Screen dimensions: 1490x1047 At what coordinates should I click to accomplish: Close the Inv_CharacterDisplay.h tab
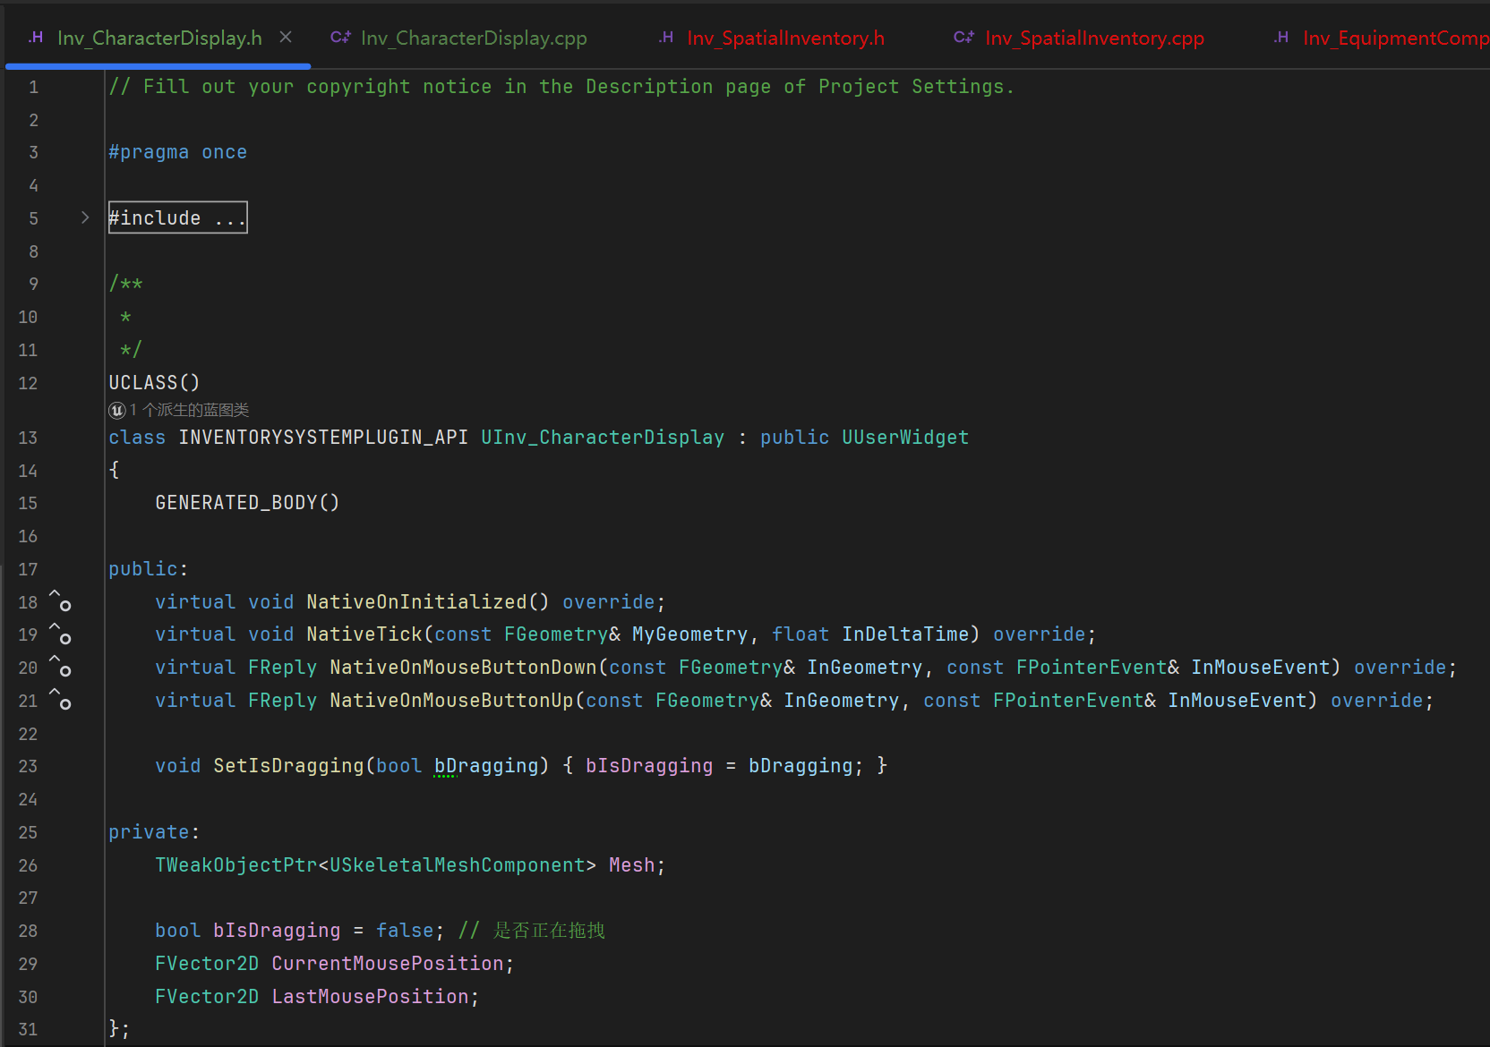coord(286,38)
